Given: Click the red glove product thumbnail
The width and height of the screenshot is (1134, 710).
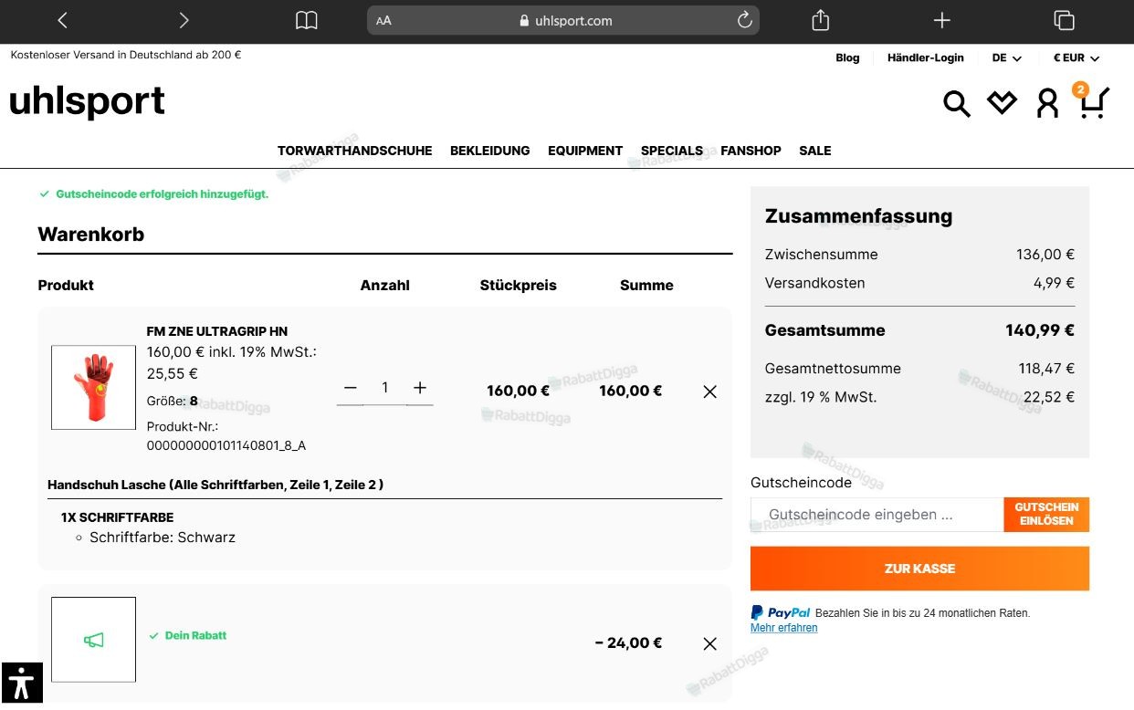Looking at the screenshot, I should [93, 387].
